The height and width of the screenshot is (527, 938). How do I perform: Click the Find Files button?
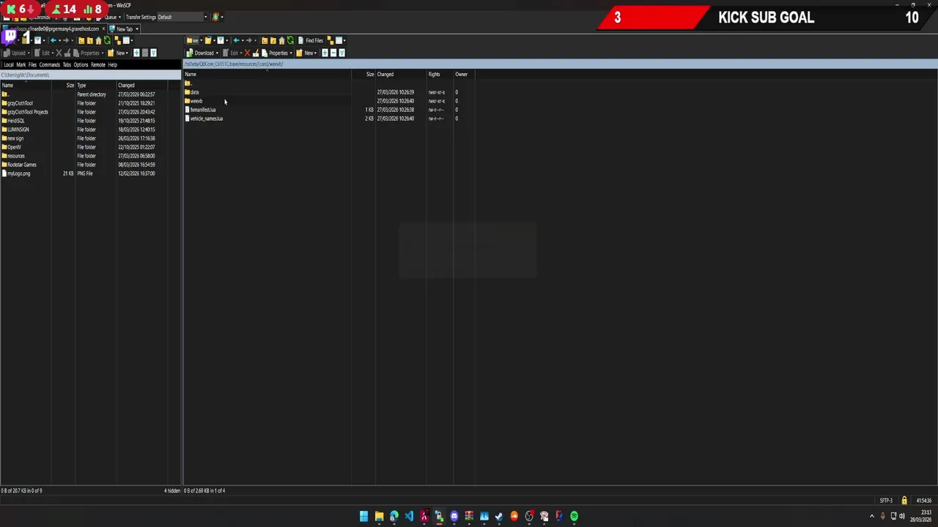click(x=310, y=40)
